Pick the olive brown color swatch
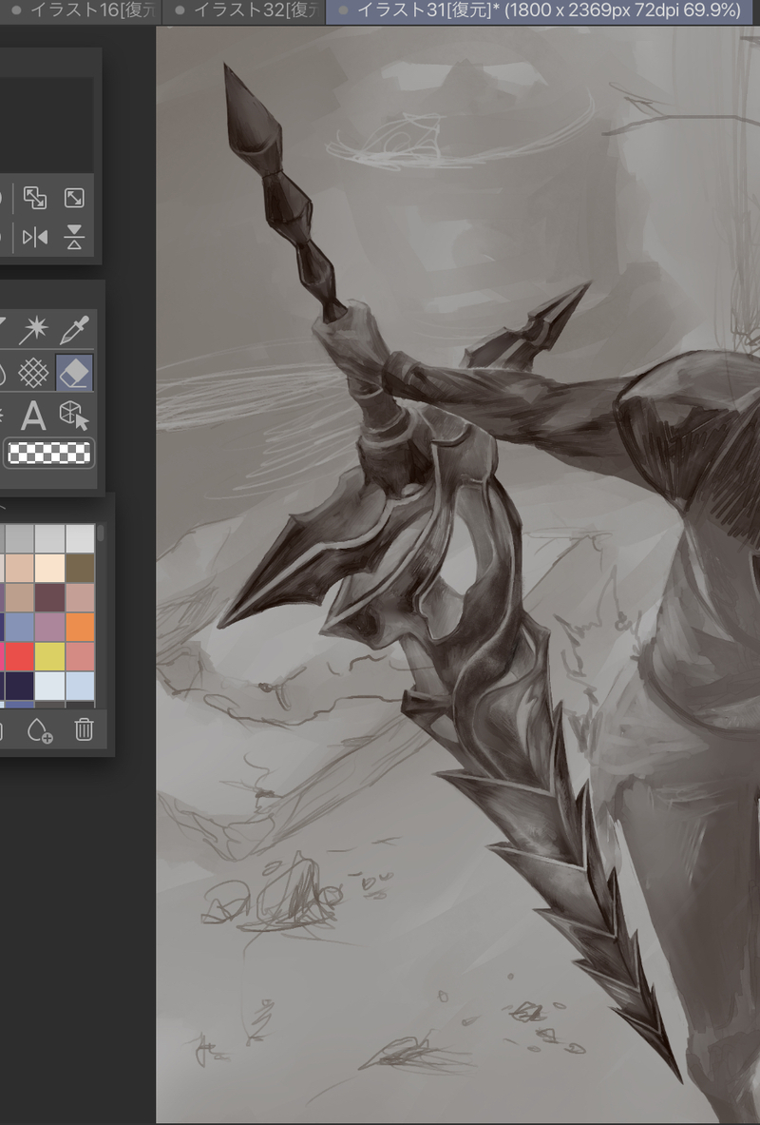The width and height of the screenshot is (760, 1125). (x=81, y=568)
